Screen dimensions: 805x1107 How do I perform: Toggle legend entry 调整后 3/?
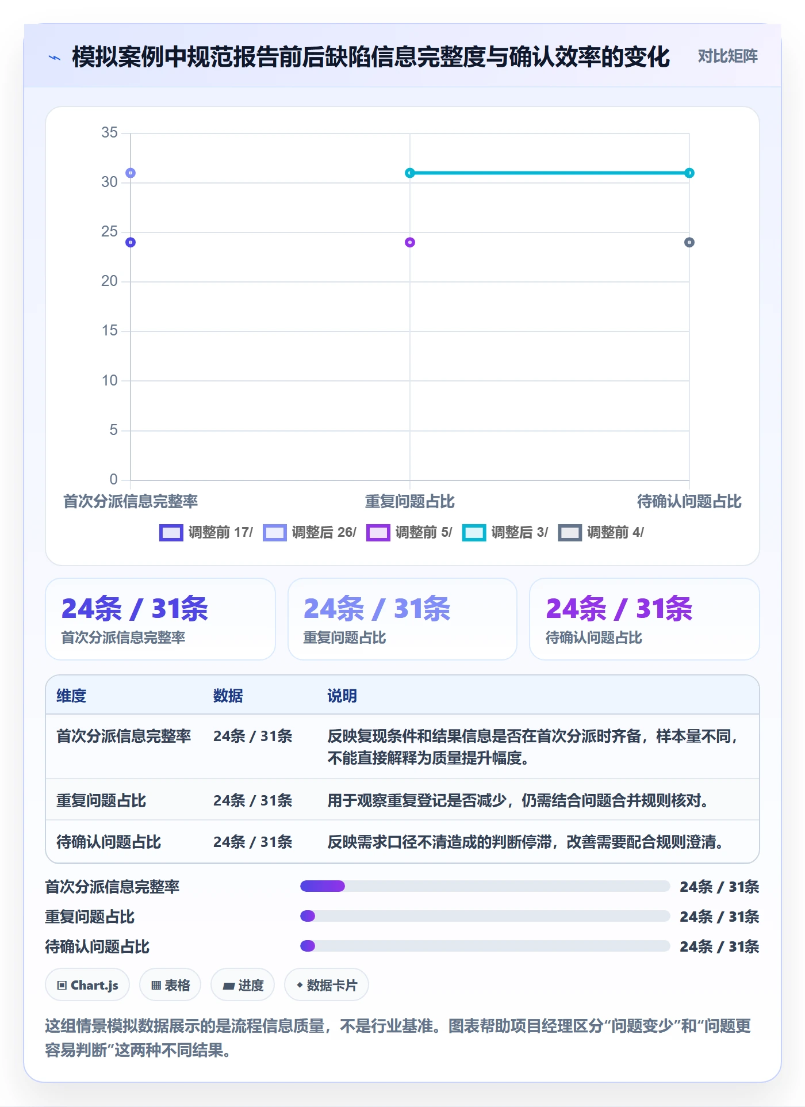(x=505, y=533)
